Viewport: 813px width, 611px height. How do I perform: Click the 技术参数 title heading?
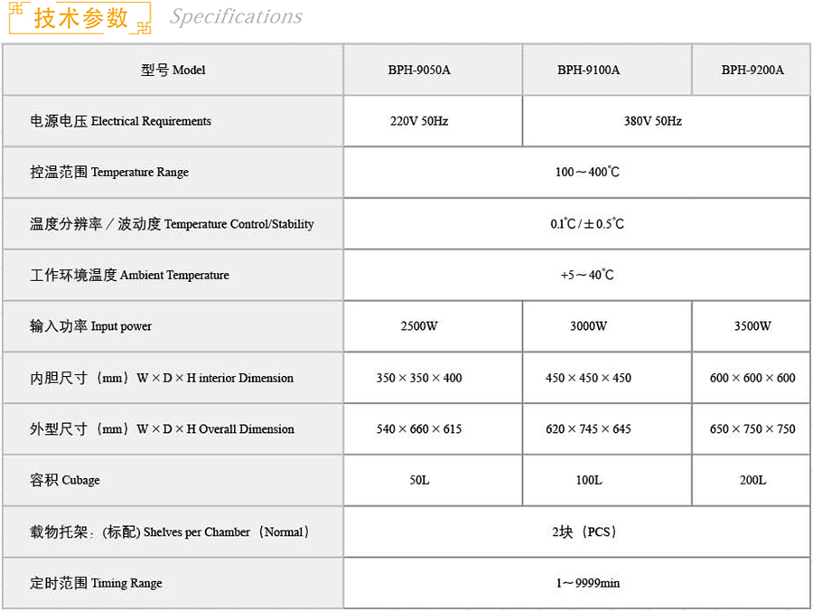(x=80, y=18)
